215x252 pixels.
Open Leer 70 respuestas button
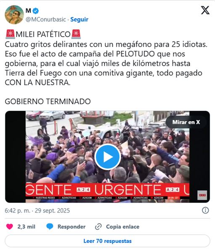coord(107,241)
